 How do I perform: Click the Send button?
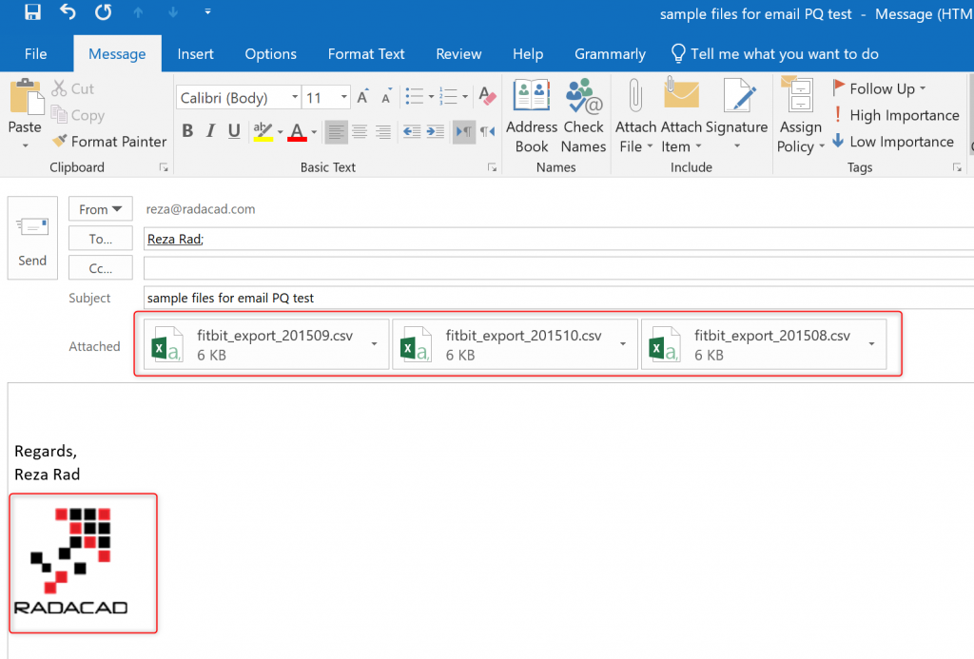point(32,239)
